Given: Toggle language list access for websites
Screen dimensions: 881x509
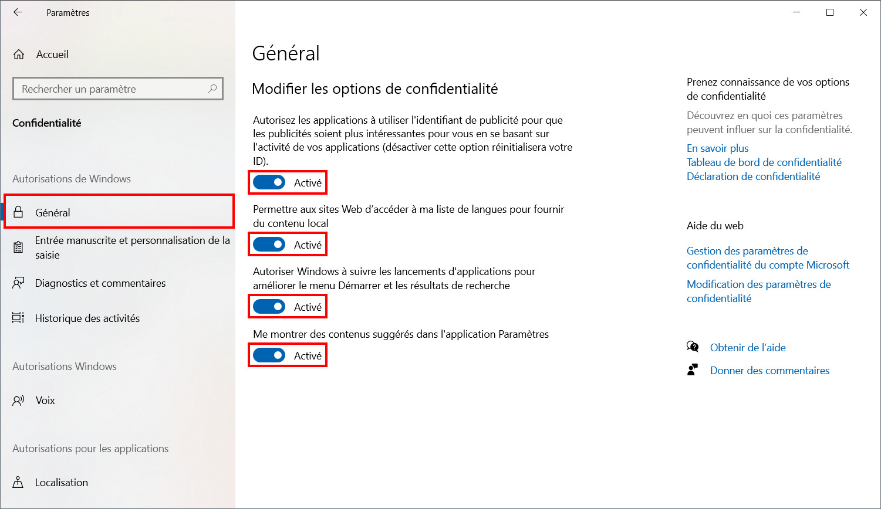Looking at the screenshot, I should (x=269, y=245).
